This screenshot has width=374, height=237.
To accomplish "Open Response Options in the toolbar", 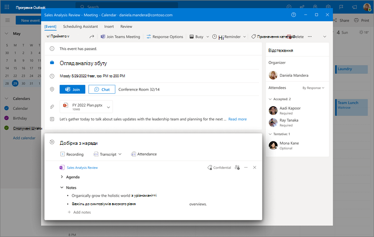I will point(165,37).
